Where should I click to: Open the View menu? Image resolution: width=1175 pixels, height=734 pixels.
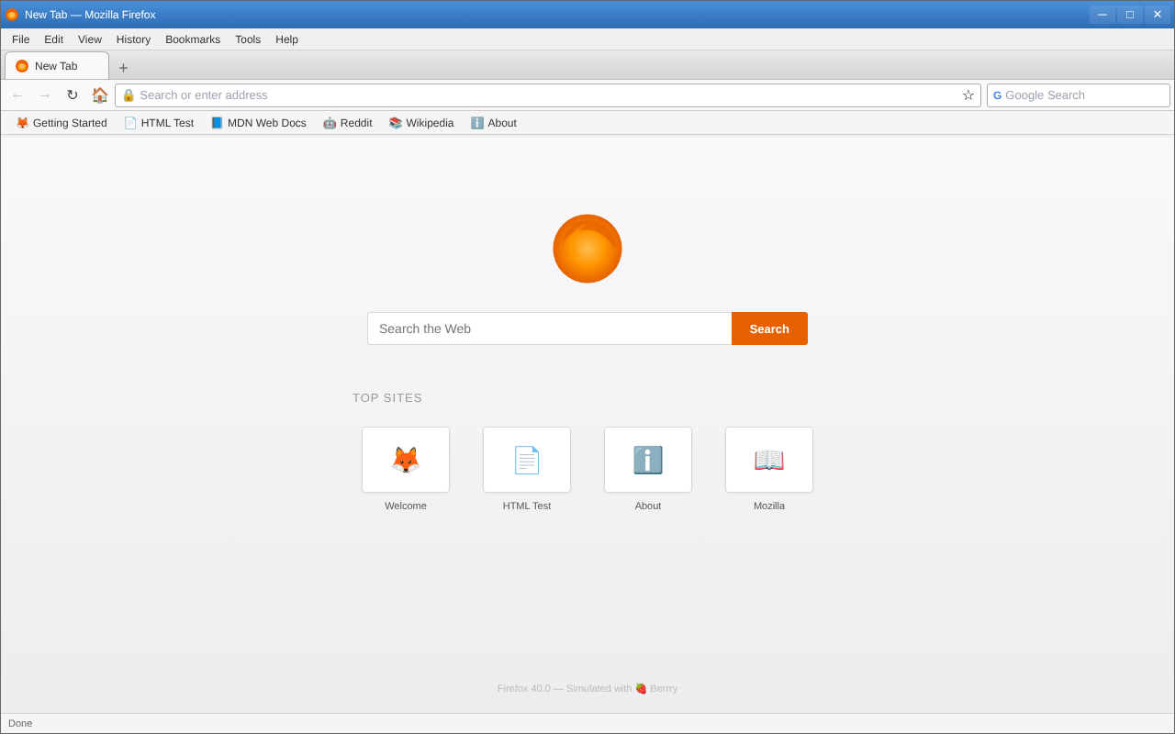pos(90,39)
